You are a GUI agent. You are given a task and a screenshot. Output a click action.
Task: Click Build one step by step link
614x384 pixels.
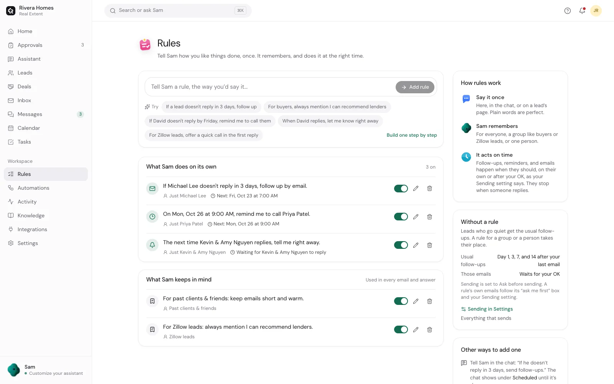click(x=412, y=135)
